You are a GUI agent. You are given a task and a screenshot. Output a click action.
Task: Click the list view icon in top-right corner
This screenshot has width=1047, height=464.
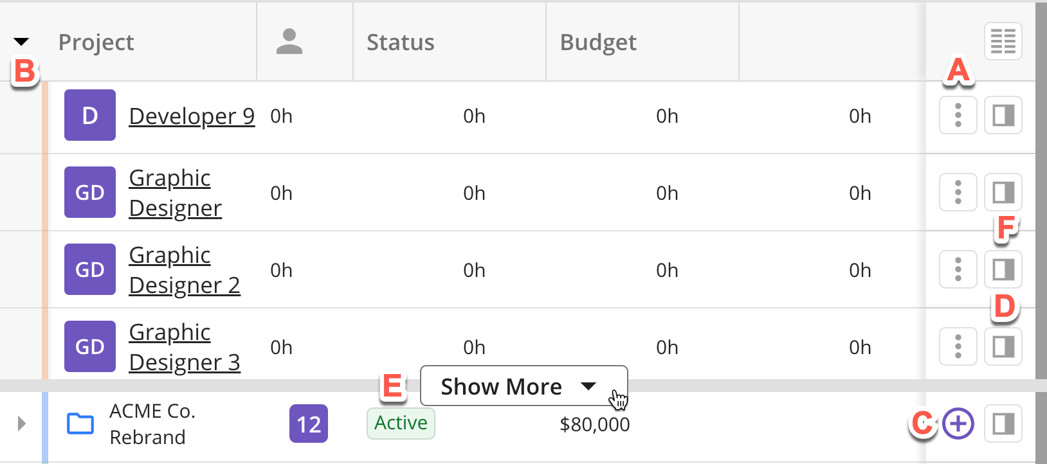[1003, 41]
